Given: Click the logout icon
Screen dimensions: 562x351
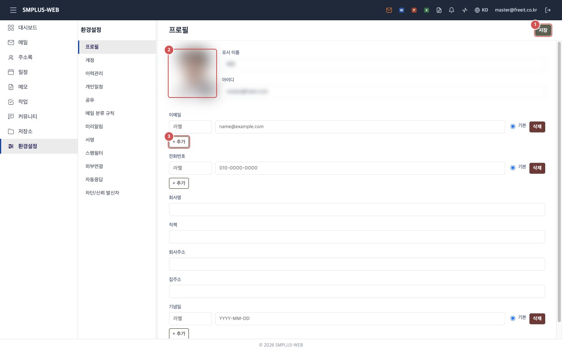Looking at the screenshot, I should (x=548, y=10).
